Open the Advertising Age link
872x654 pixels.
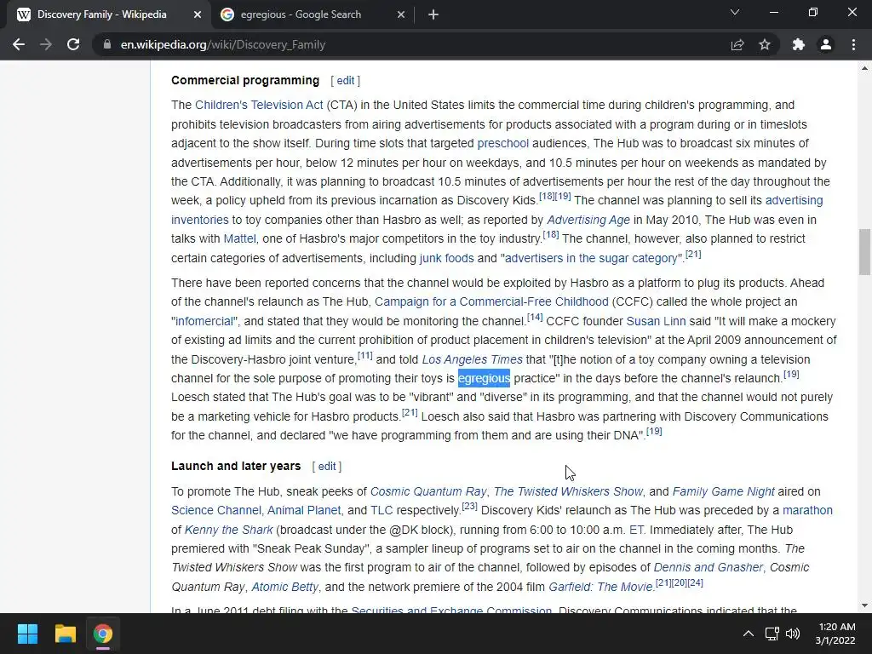[x=588, y=221]
